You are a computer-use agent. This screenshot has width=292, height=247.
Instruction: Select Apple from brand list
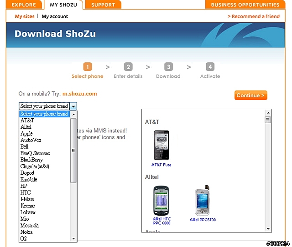pyautogui.click(x=44, y=134)
